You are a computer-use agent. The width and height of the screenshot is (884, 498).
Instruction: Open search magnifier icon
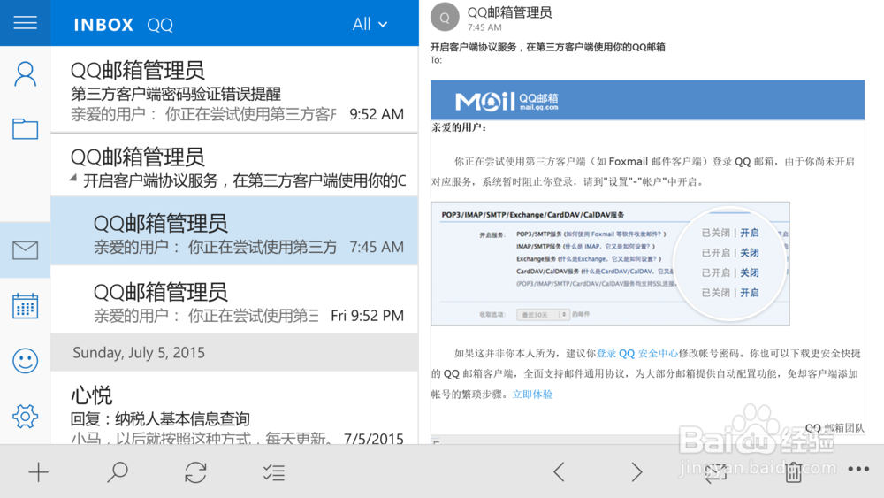118,472
